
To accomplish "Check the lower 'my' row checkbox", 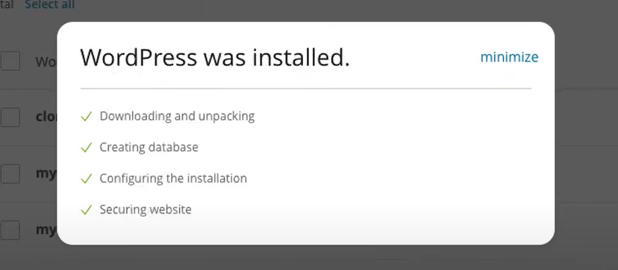I will (x=10, y=230).
